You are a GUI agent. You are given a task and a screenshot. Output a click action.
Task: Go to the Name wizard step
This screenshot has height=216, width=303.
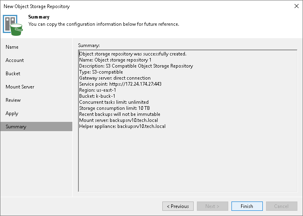coord(12,47)
